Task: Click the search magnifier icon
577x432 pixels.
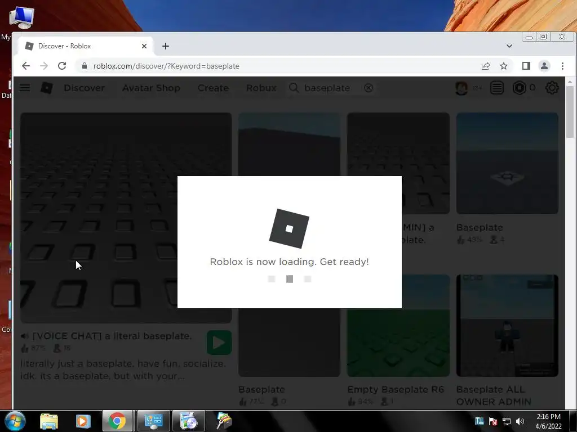Action: [294, 88]
